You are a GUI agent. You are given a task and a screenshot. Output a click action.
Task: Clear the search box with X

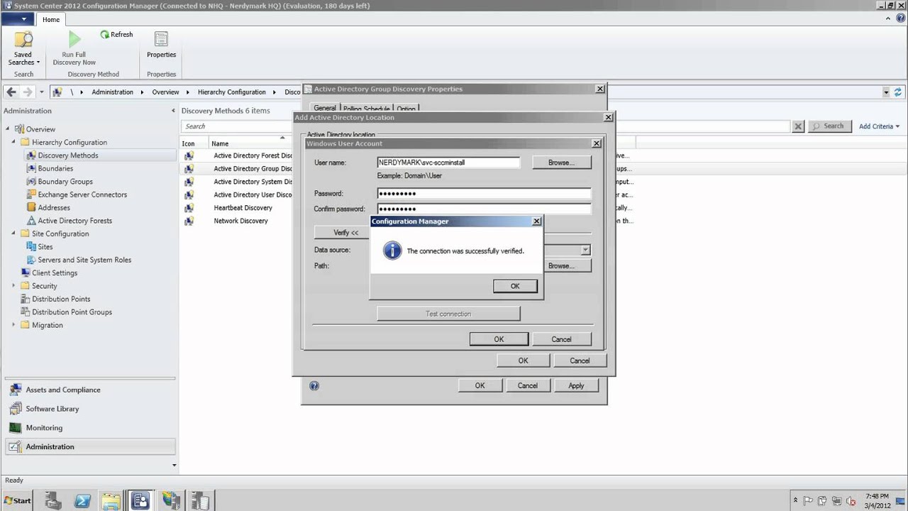pyautogui.click(x=798, y=126)
